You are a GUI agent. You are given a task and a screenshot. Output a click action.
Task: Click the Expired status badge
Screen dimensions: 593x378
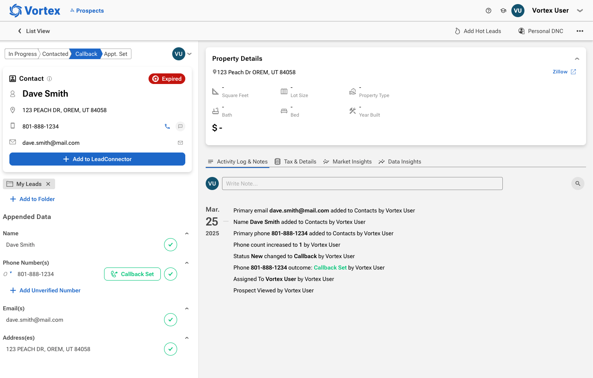[167, 79]
